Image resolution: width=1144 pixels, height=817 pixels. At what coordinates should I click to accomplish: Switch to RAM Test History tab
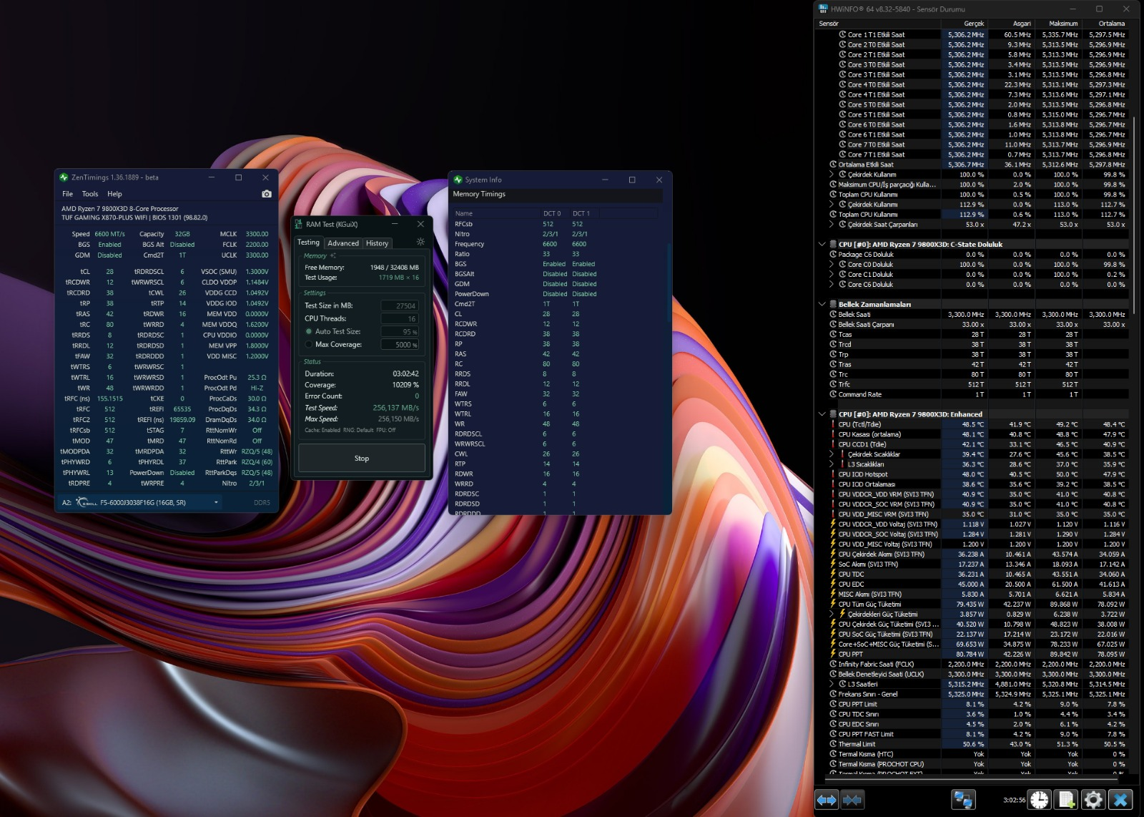pos(377,243)
